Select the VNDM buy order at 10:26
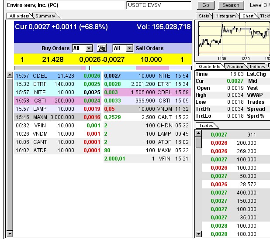Image resolution: width=270 pixels, height=239 pixels. click(58, 133)
